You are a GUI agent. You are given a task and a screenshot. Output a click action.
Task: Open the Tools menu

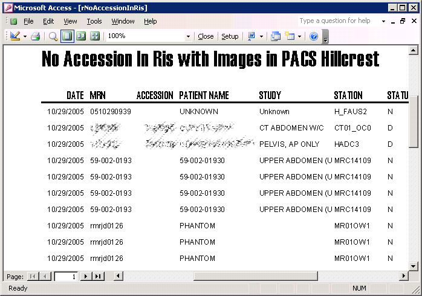point(94,21)
